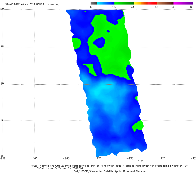The width and height of the screenshot is (196, 173).
Task: Click the latitude axis label '15'
Action: tap(2, 47)
